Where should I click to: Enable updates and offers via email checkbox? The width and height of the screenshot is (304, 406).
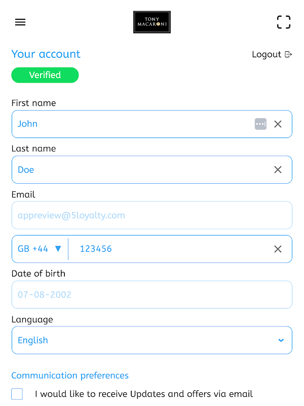[x=17, y=394]
